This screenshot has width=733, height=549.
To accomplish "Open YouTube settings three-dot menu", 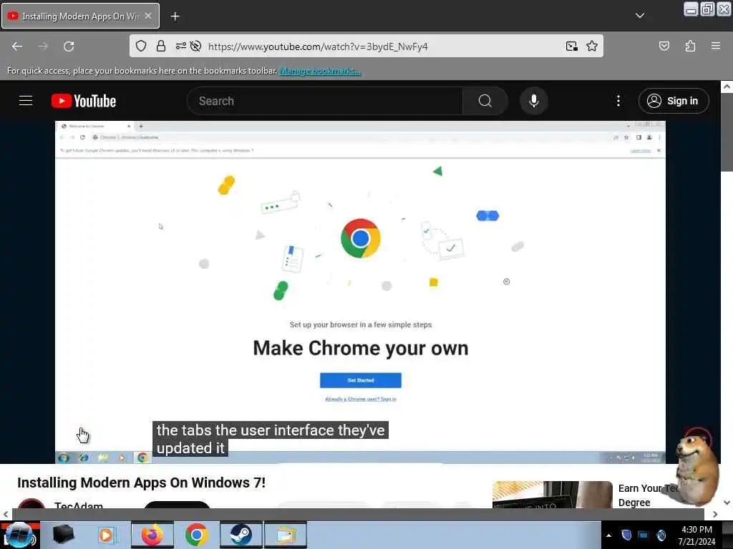I will [x=618, y=101].
